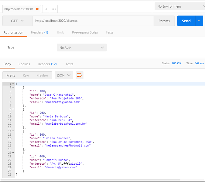Screen dimensions: 205x182
Task: Click the id value 300
Action: (x=42, y=135)
